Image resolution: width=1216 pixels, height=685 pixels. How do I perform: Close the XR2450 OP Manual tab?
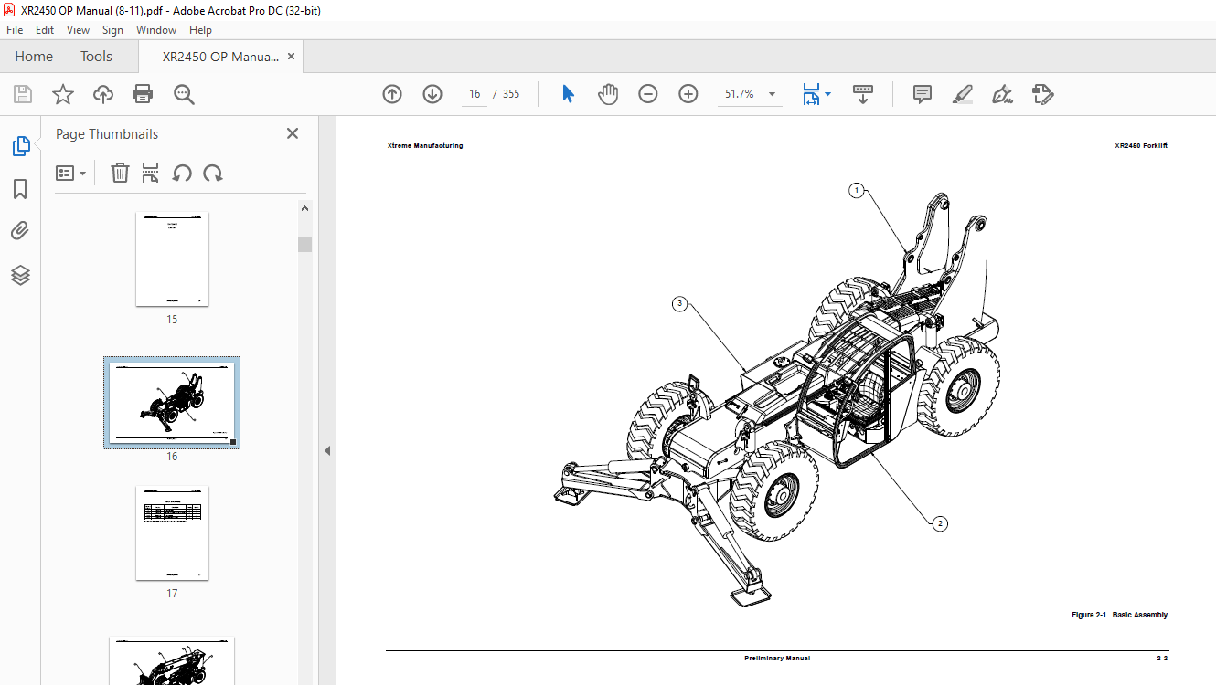coord(292,57)
